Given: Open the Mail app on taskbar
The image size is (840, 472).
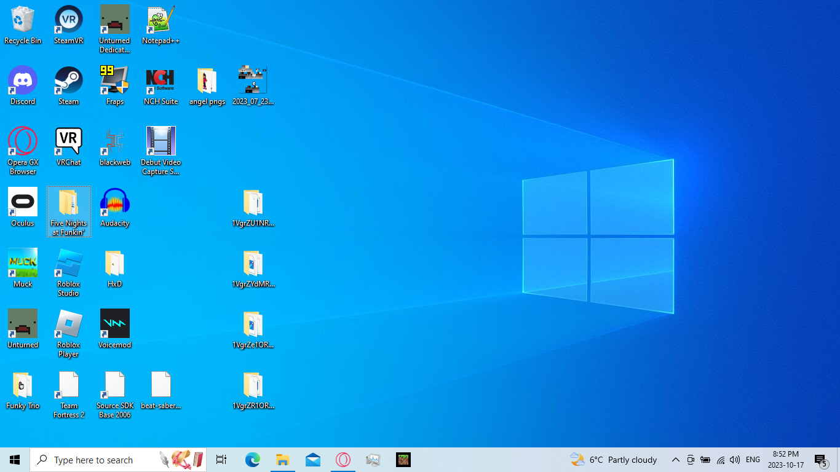Looking at the screenshot, I should point(312,460).
